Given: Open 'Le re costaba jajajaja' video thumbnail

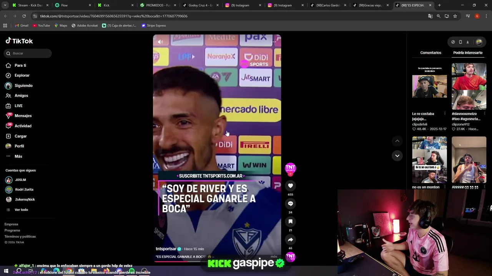Looking at the screenshot, I should pyautogui.click(x=429, y=86).
